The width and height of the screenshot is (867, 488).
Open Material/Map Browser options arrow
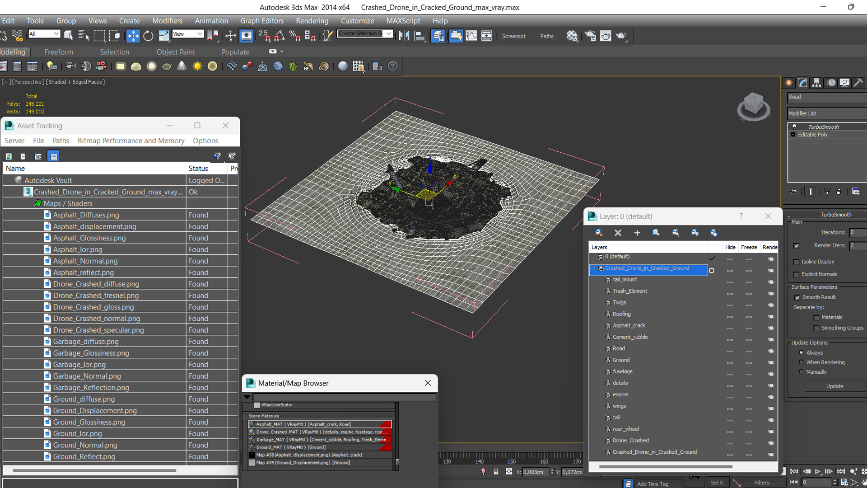click(247, 397)
